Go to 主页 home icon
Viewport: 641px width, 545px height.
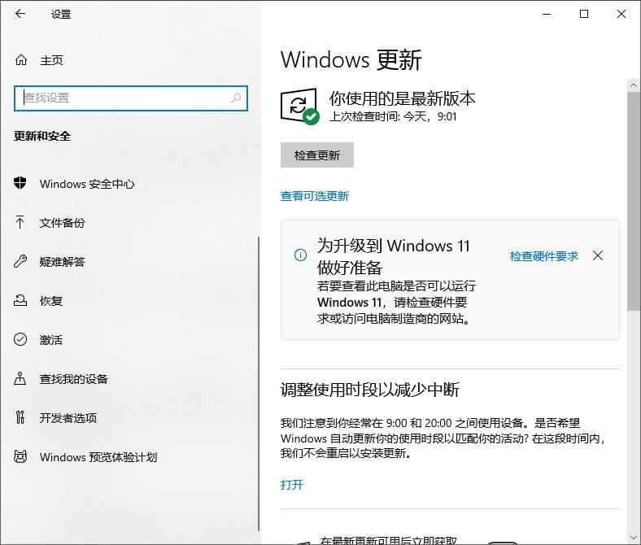(x=21, y=60)
